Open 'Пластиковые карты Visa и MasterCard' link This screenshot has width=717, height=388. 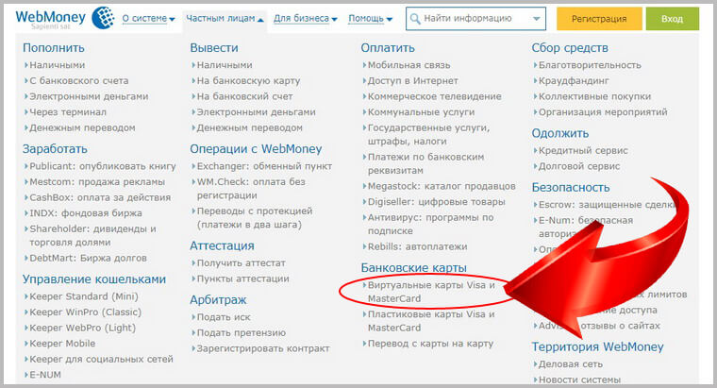coord(431,321)
